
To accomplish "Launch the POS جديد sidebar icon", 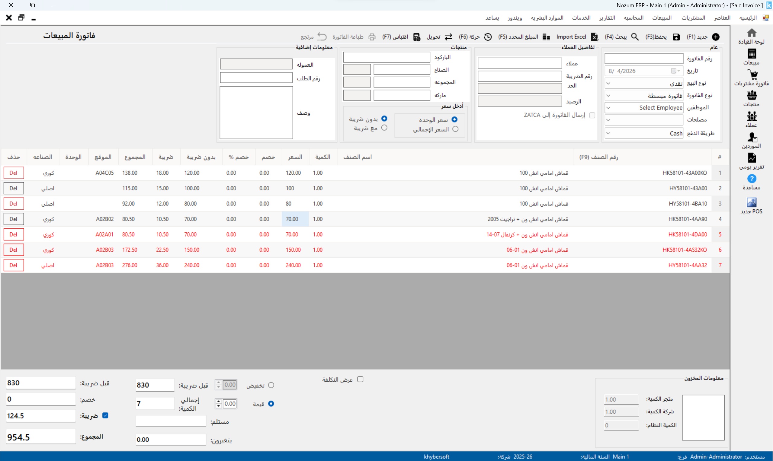I will click(x=752, y=202).
